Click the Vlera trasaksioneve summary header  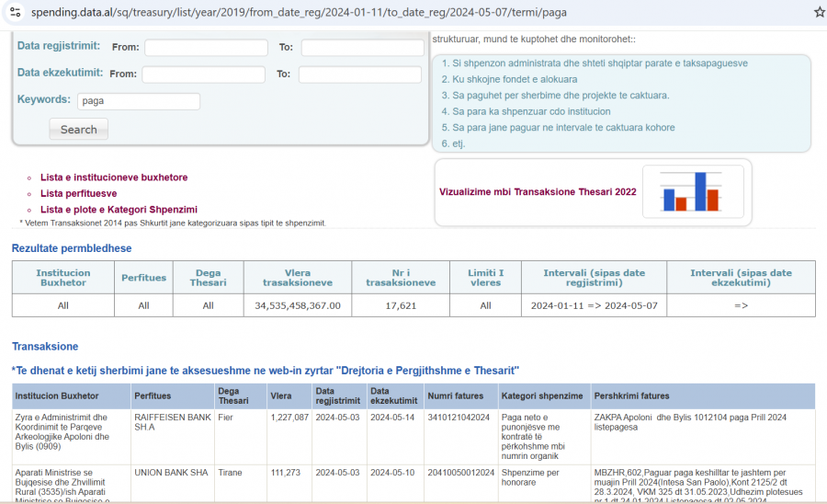point(298,278)
